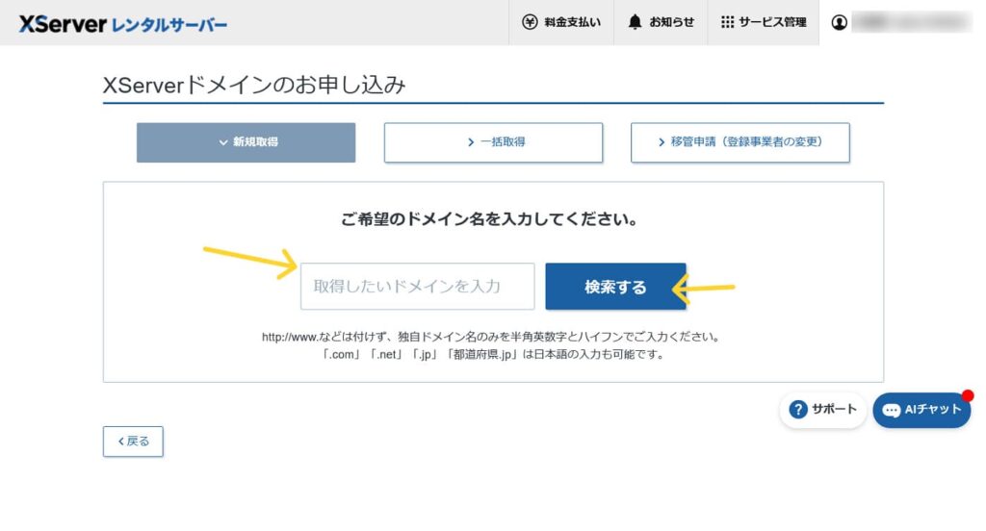Open the user account profile icon
This screenshot has height=531, width=986.
tap(839, 23)
